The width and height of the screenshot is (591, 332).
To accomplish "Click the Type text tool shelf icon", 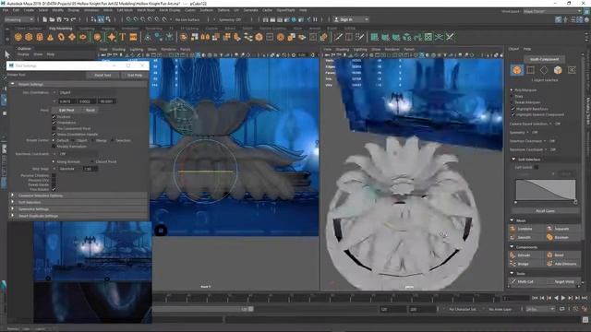I will pos(123,37).
